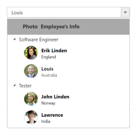Click the Employee's Info column header
Viewport: 136px width, 135px height.
tap(60, 27)
